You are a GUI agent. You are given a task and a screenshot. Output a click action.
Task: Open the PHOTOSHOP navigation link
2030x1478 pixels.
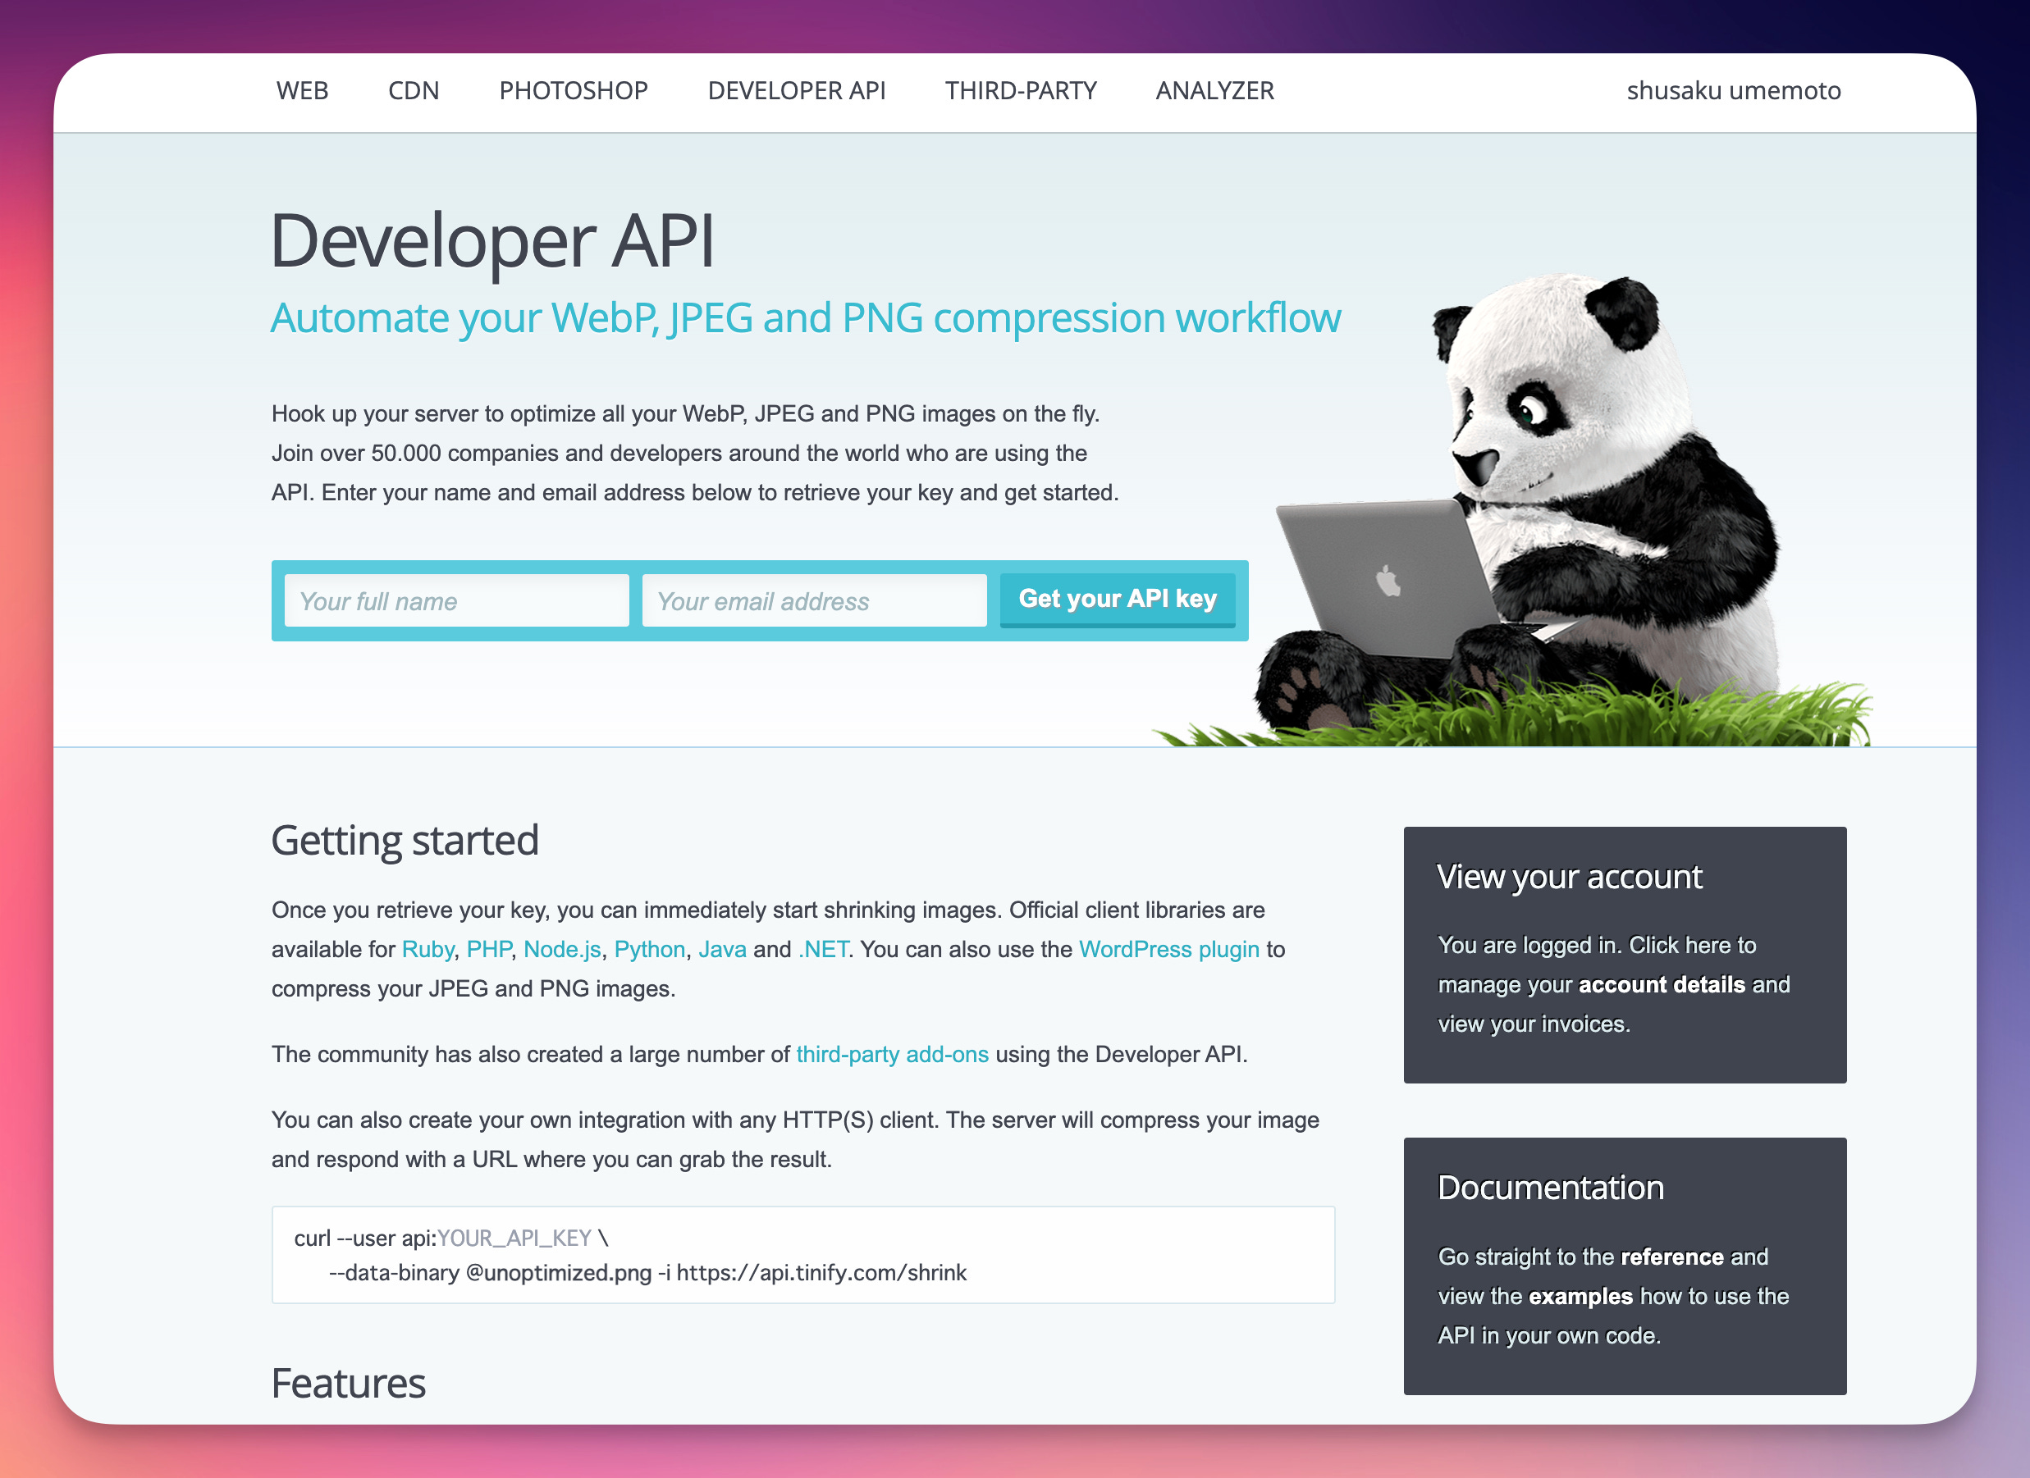(x=573, y=90)
